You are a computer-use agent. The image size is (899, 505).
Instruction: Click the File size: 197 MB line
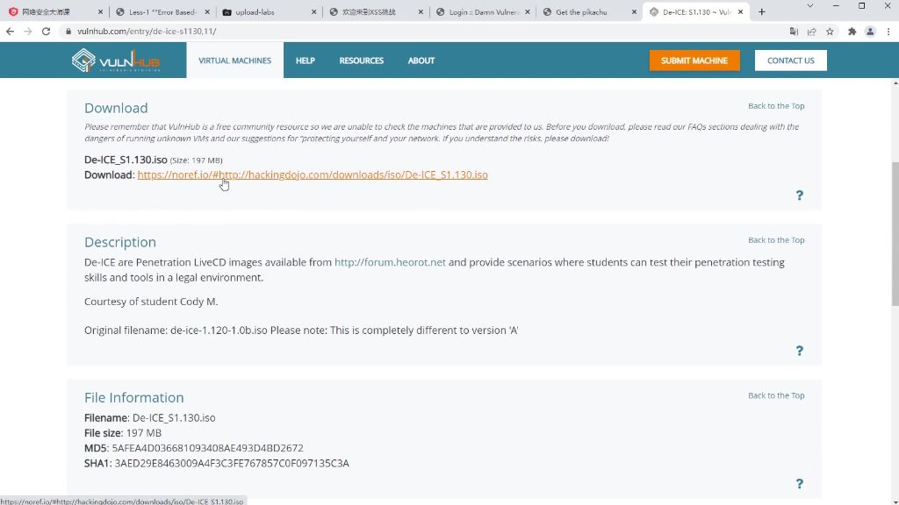point(123,433)
